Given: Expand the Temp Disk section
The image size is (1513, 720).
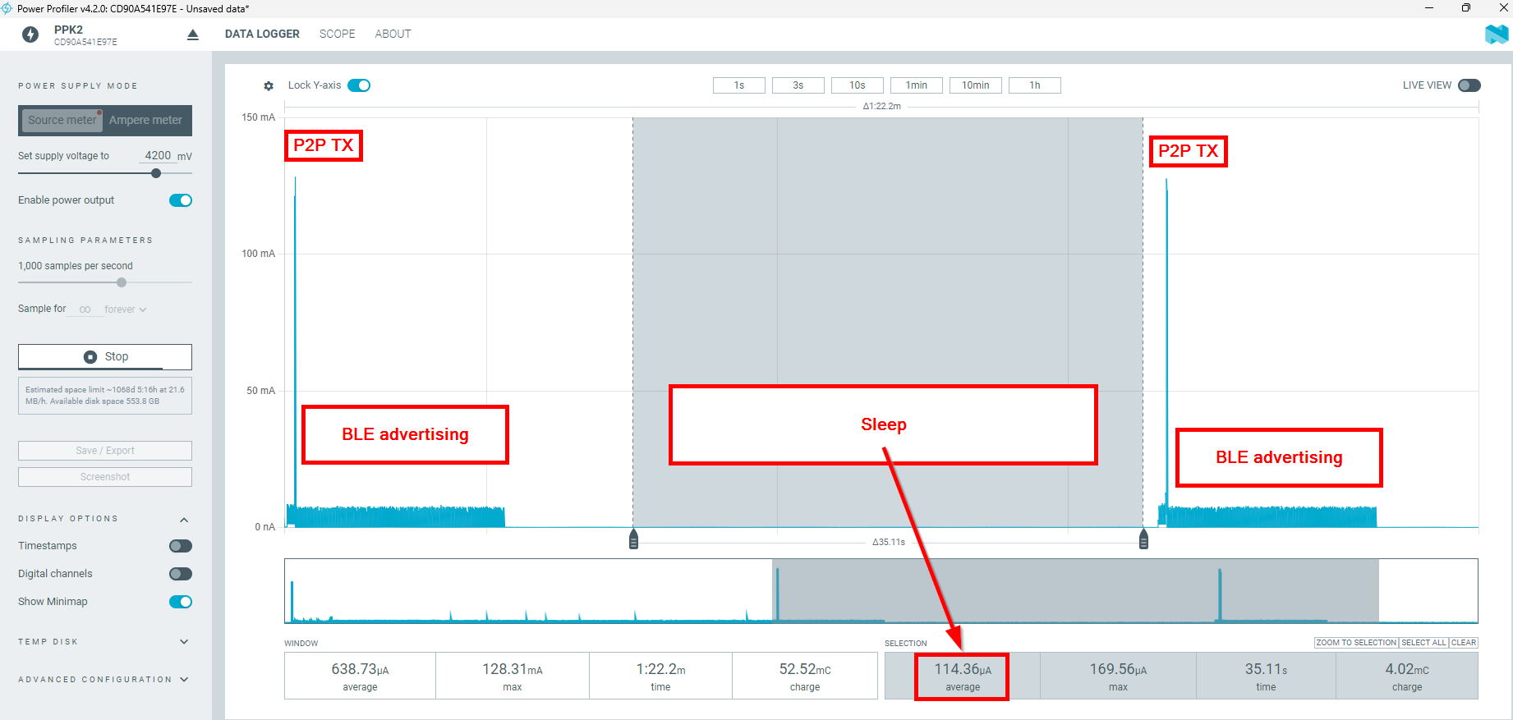Looking at the screenshot, I should (184, 642).
